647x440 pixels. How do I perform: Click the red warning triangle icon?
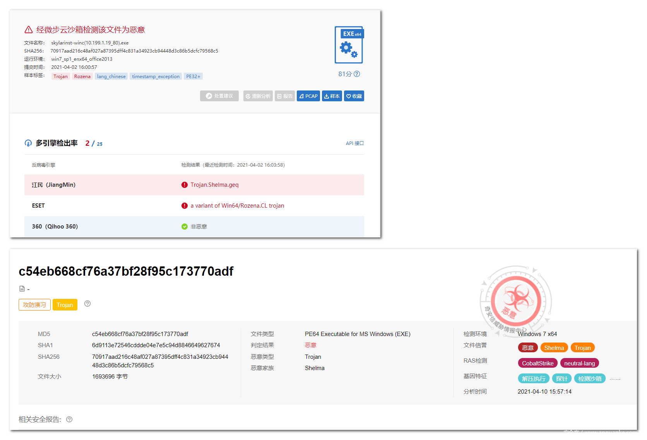[x=29, y=30]
